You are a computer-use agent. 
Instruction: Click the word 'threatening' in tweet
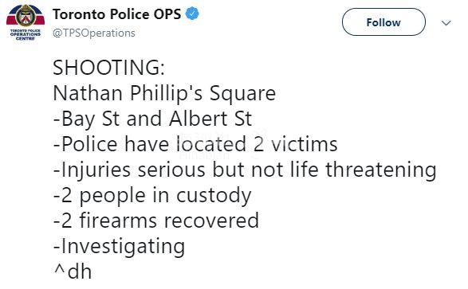tap(381, 170)
